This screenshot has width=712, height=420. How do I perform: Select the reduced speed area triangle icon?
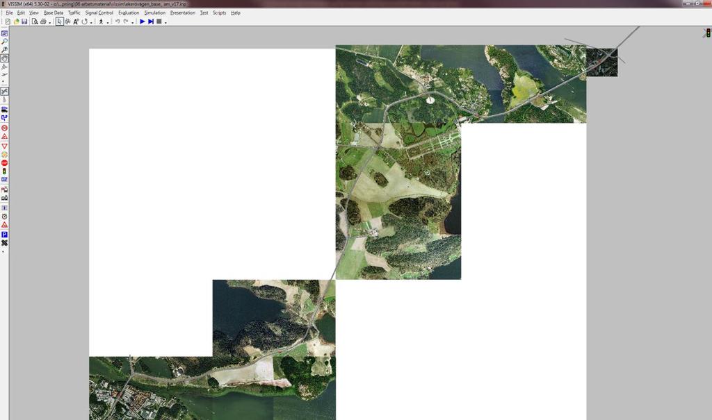point(5,137)
